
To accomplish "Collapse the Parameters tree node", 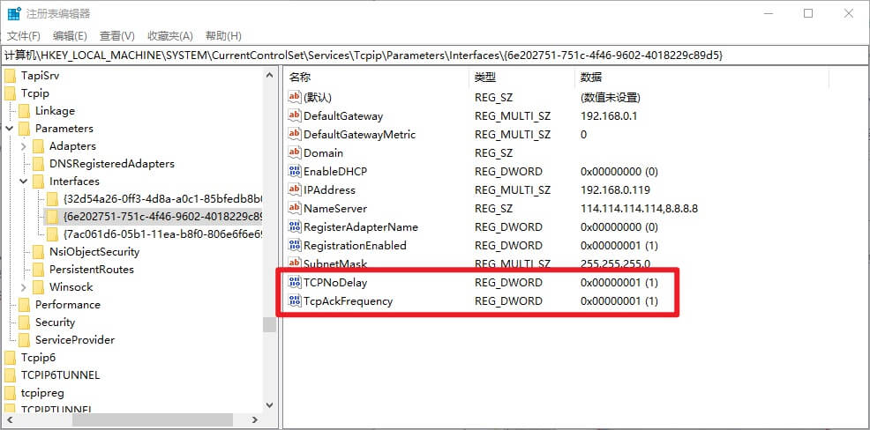I will coord(10,129).
